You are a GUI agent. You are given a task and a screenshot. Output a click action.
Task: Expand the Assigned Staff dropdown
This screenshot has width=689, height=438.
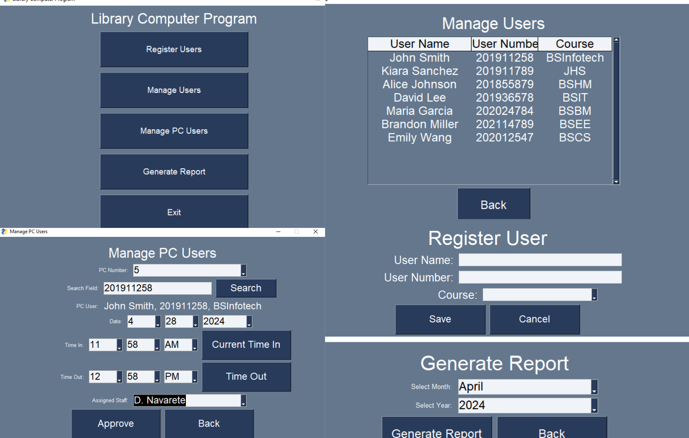click(x=243, y=401)
